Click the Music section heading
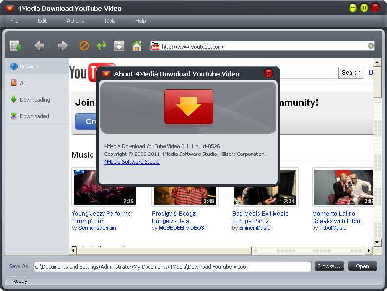This screenshot has width=387, height=291. coord(82,155)
